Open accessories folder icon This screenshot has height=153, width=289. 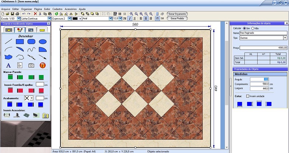click(x=45, y=115)
